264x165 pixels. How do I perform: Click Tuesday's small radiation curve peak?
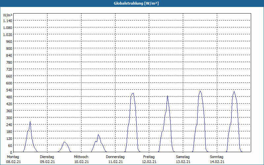point(64,142)
